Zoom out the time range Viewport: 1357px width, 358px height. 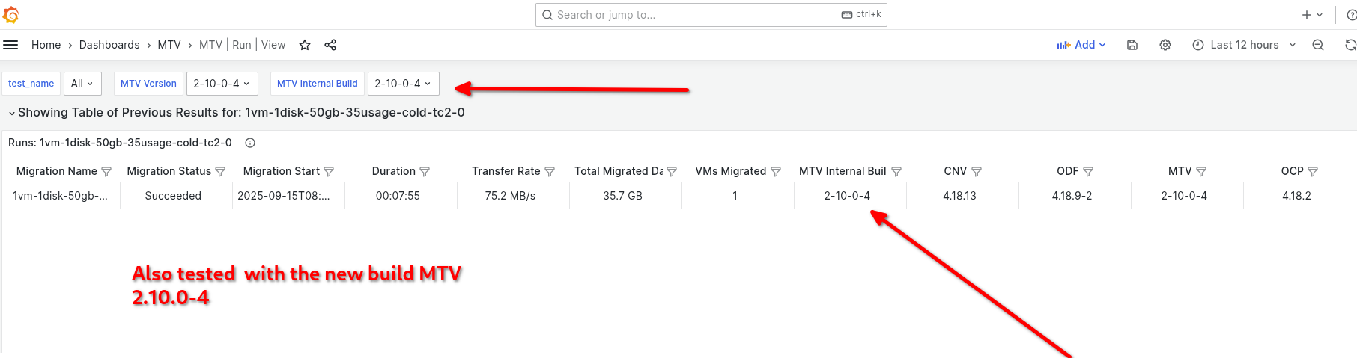coord(1318,45)
